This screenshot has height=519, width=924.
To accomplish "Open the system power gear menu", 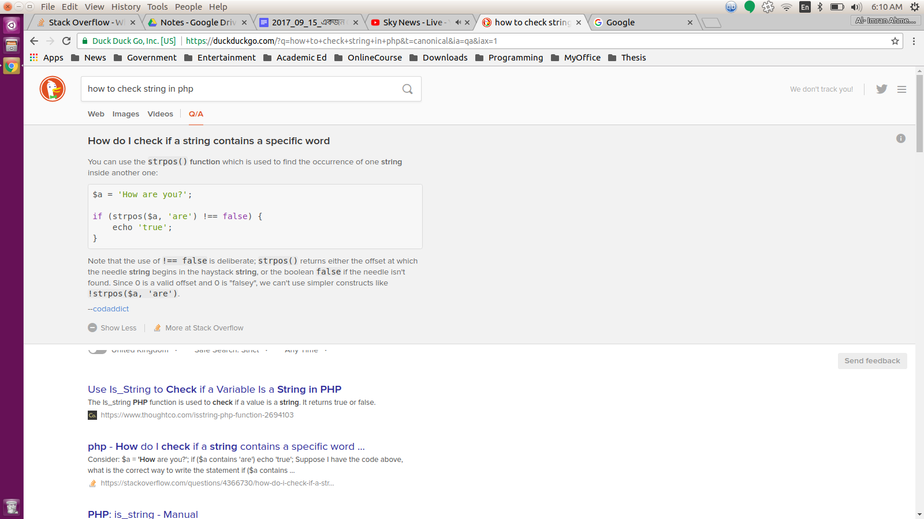I will pos(915,7).
